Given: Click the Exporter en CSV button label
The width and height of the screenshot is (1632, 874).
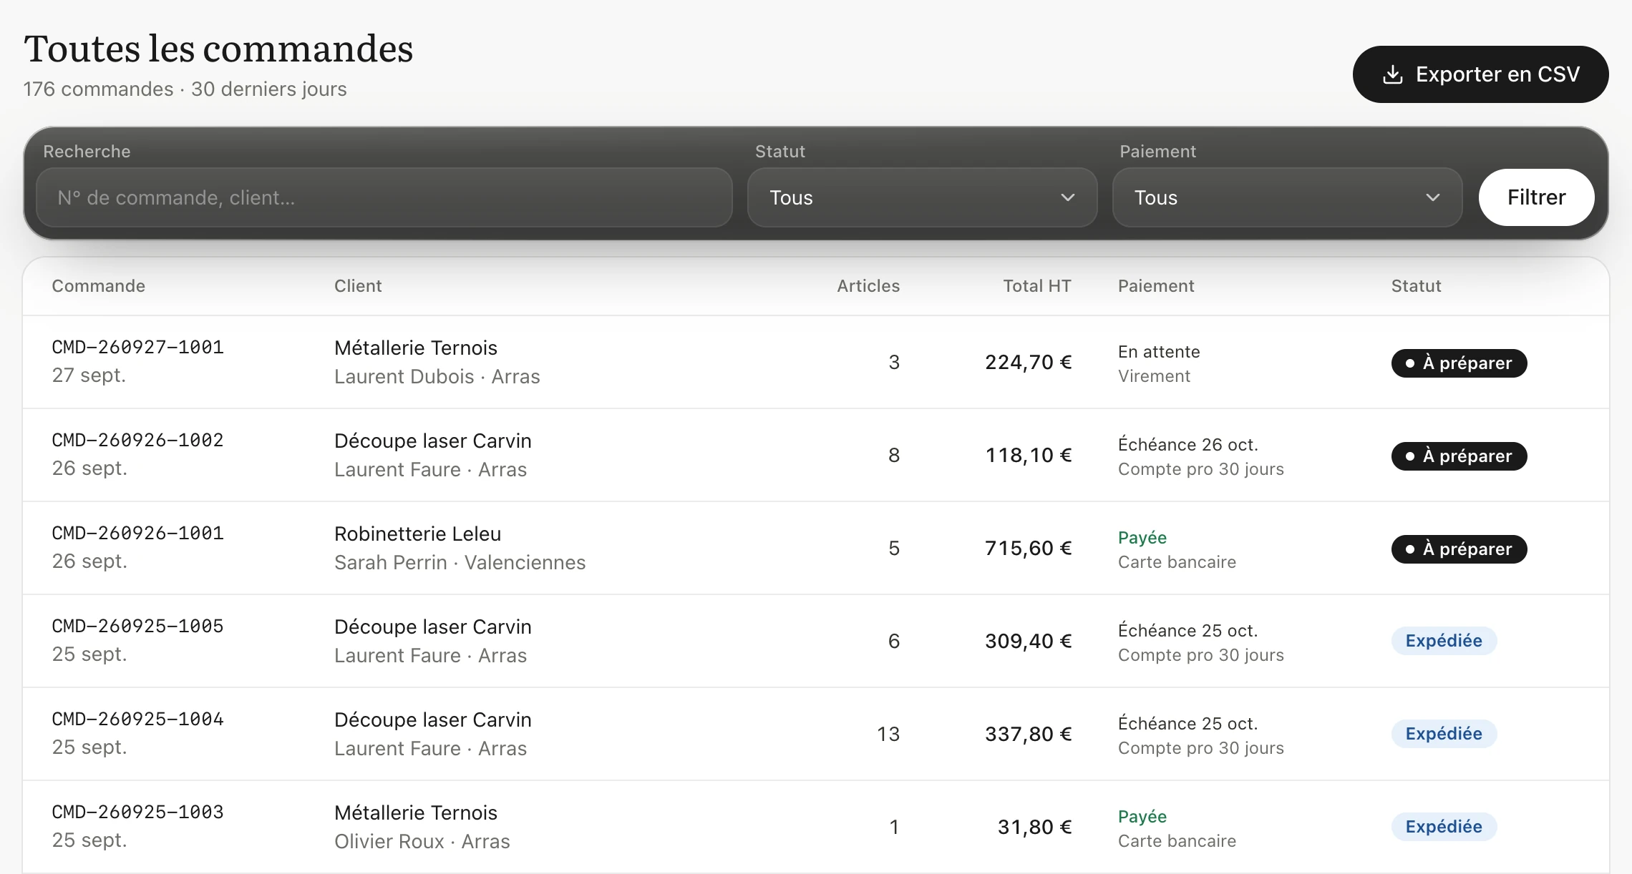Looking at the screenshot, I should [x=1497, y=74].
